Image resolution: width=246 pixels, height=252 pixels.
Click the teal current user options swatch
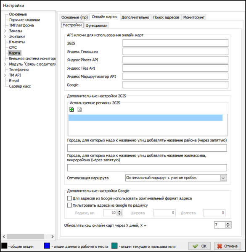114,246
